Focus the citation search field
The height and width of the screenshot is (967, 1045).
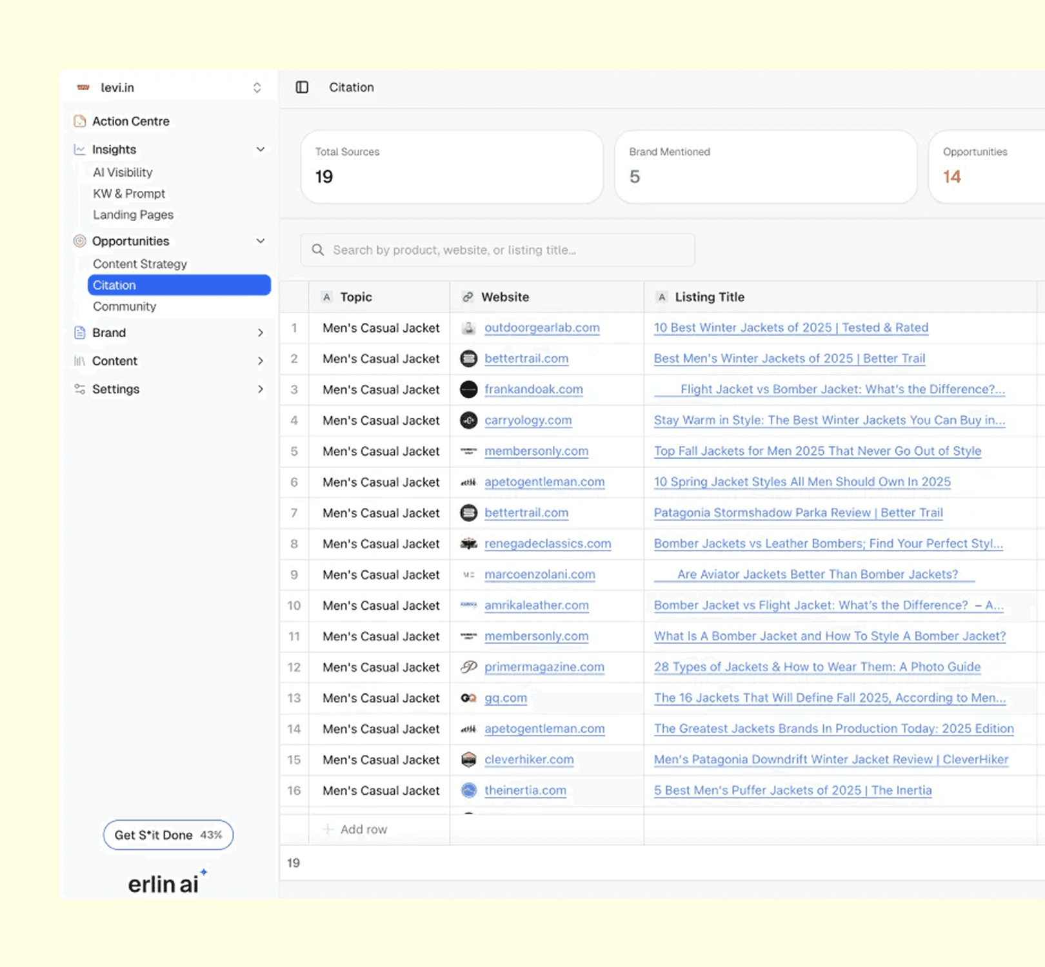point(497,250)
